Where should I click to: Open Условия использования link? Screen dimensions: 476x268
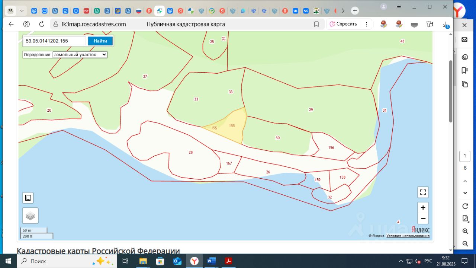(408, 236)
